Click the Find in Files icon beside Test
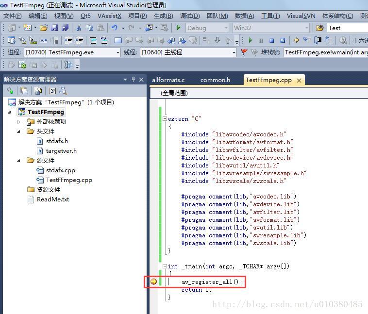368x314 pixels. [319, 28]
